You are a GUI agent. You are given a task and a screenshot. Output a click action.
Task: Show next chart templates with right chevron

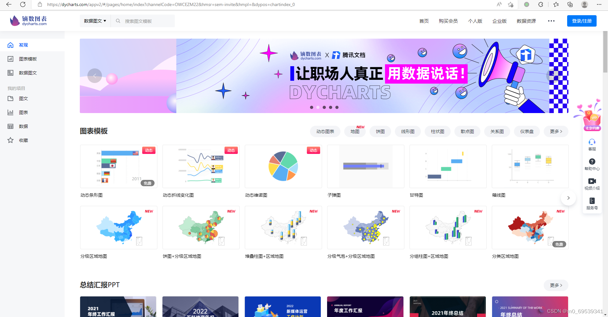click(568, 198)
